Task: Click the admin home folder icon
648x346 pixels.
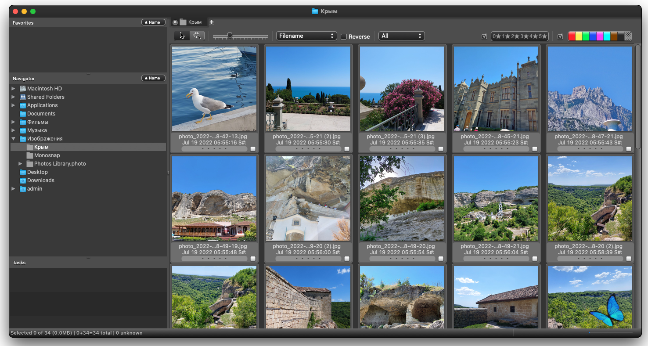Action: tap(23, 189)
